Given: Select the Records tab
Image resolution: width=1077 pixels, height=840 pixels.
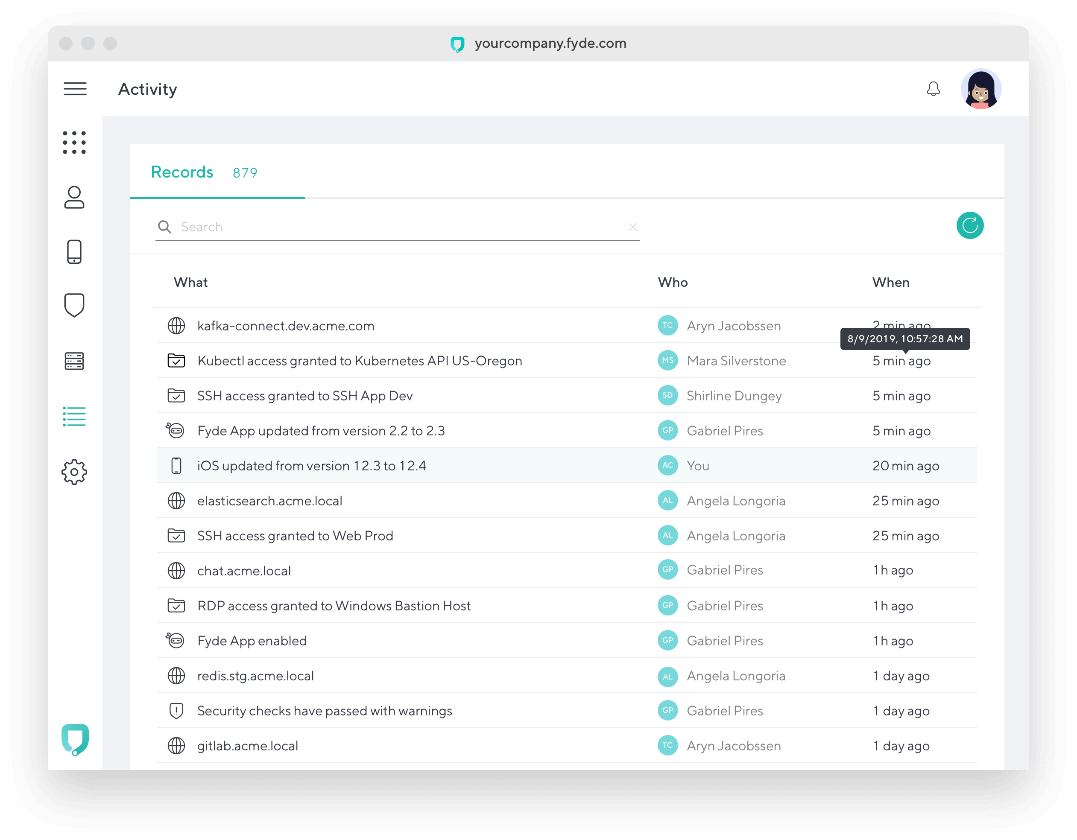Looking at the screenshot, I should [x=182, y=171].
